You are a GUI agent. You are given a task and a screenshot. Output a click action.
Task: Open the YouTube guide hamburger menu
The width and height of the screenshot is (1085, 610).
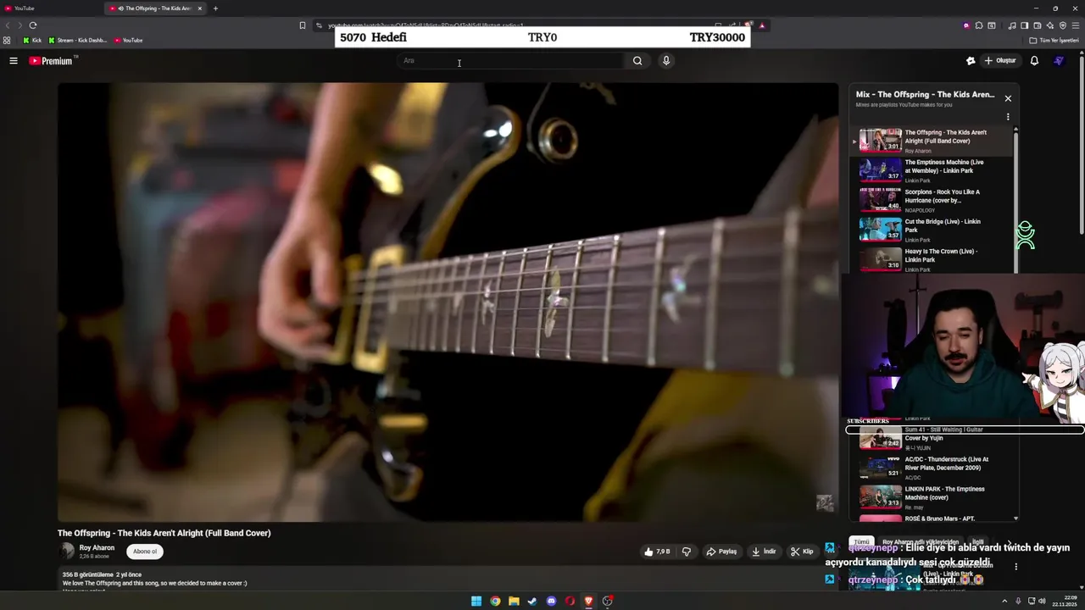(14, 60)
